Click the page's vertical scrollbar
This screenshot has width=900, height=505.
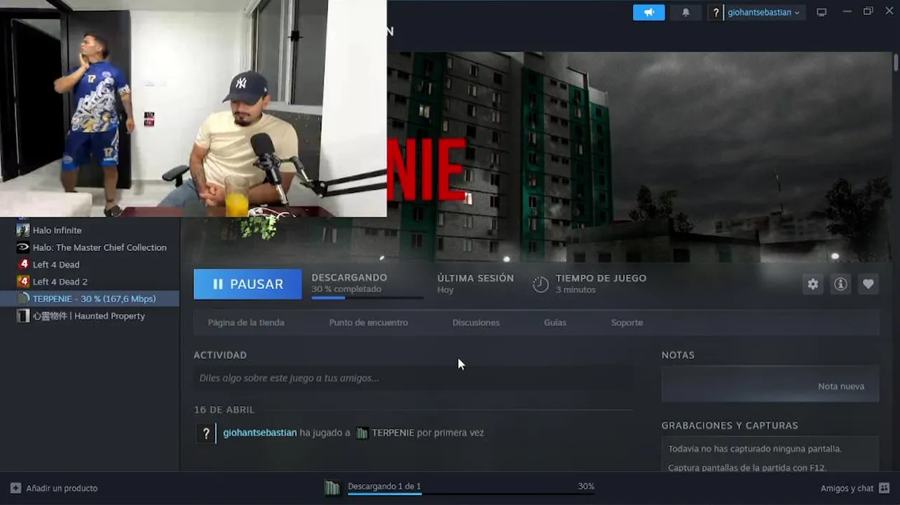[x=896, y=62]
